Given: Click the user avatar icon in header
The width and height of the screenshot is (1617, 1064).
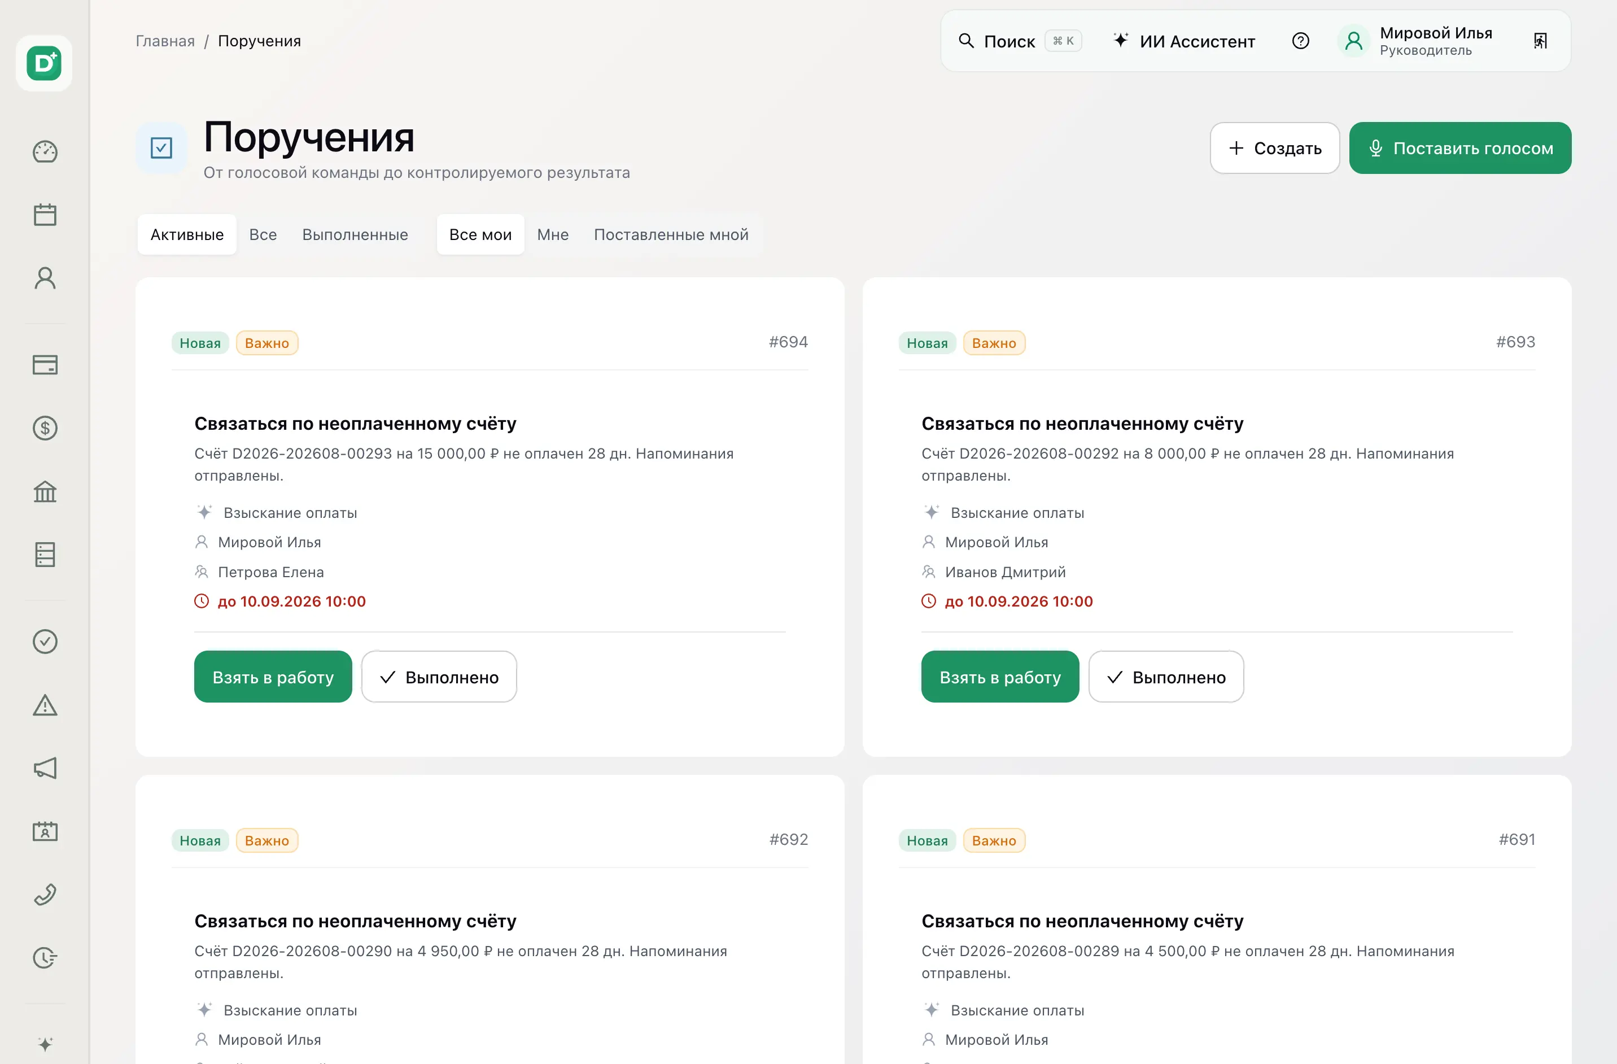Looking at the screenshot, I should [1353, 41].
